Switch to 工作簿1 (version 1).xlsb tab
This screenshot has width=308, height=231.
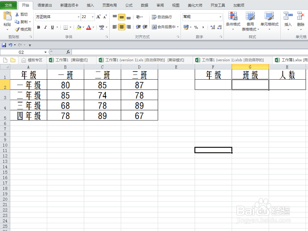coord(230,60)
